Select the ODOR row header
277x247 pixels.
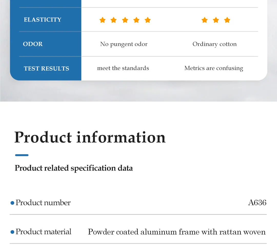click(x=33, y=44)
